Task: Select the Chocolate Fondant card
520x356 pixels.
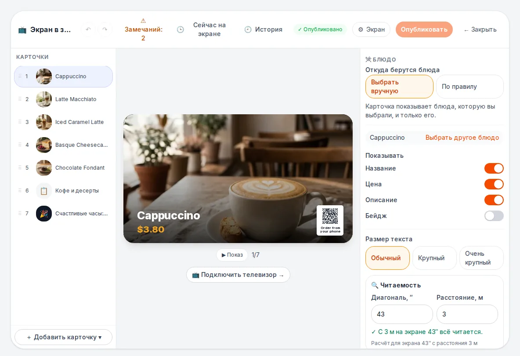Action: (x=63, y=168)
